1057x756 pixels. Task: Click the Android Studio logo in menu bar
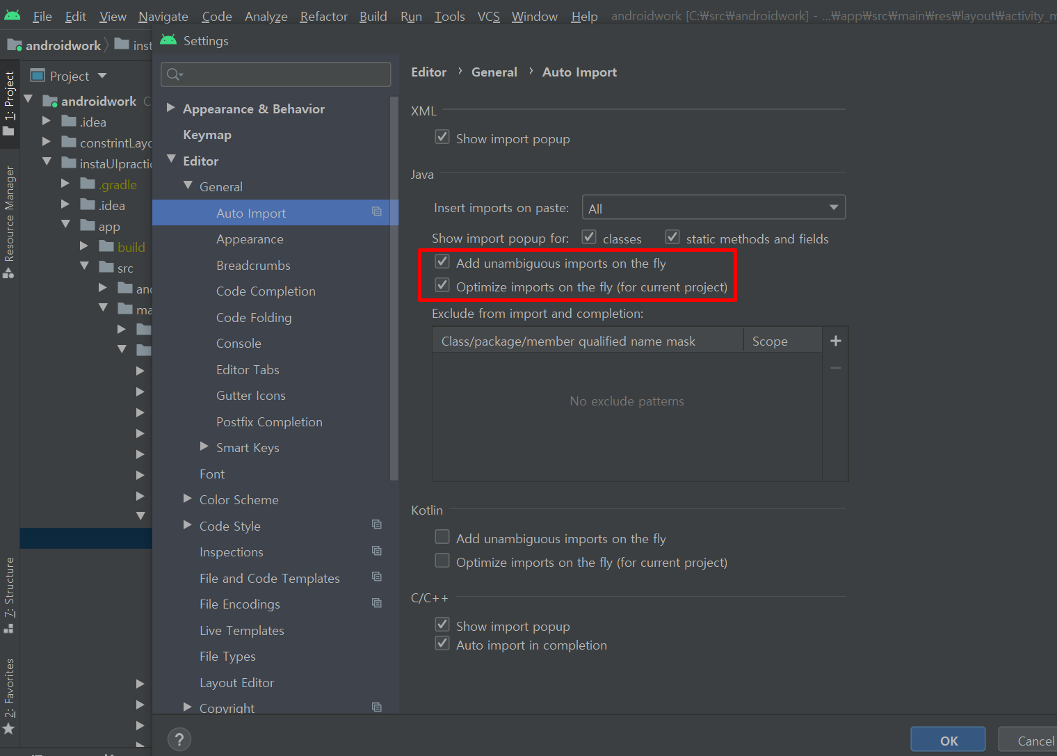point(13,15)
